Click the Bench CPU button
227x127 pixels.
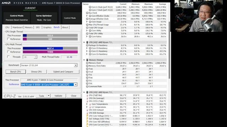point(16,72)
